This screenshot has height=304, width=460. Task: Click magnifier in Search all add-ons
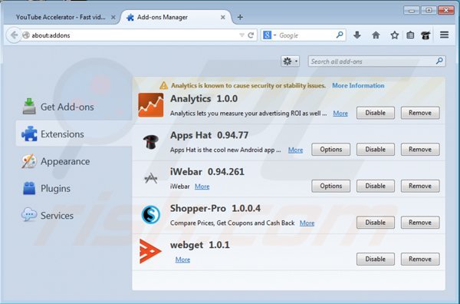439,61
